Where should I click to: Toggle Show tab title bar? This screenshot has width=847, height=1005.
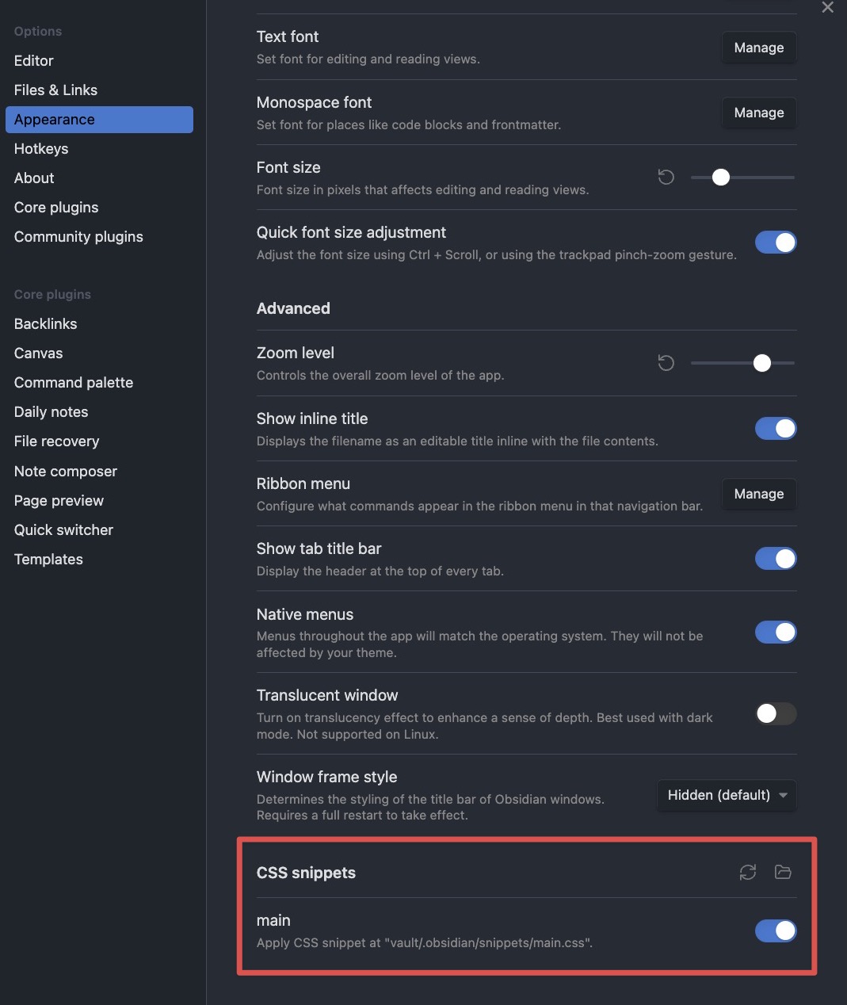pos(776,559)
